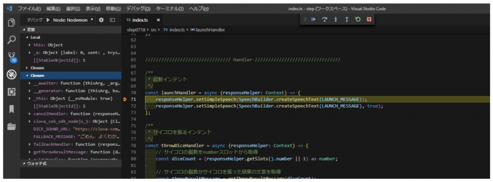The image size is (493, 182).
Task: Open the ターミナル(T) menu
Action: (x=170, y=9)
